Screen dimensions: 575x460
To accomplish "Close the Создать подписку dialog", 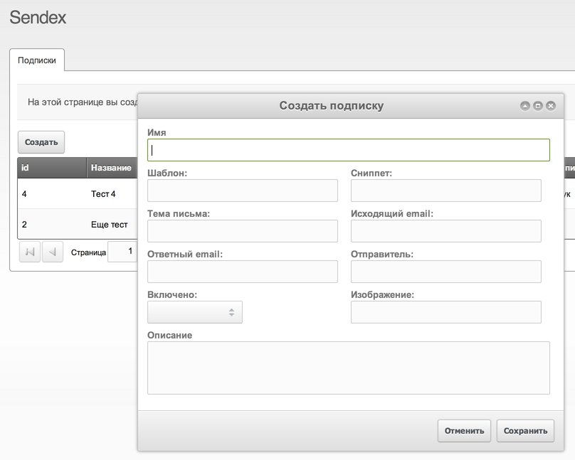I will pos(551,106).
